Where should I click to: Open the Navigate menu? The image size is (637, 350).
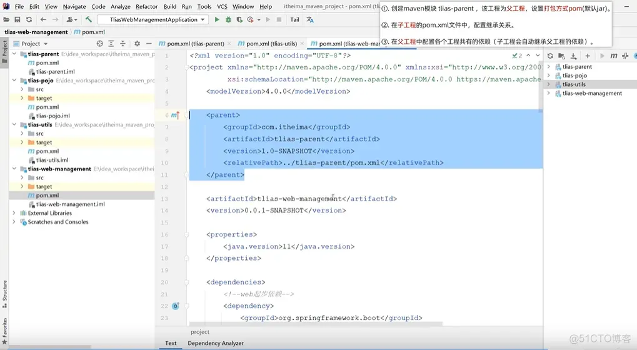(74, 6)
